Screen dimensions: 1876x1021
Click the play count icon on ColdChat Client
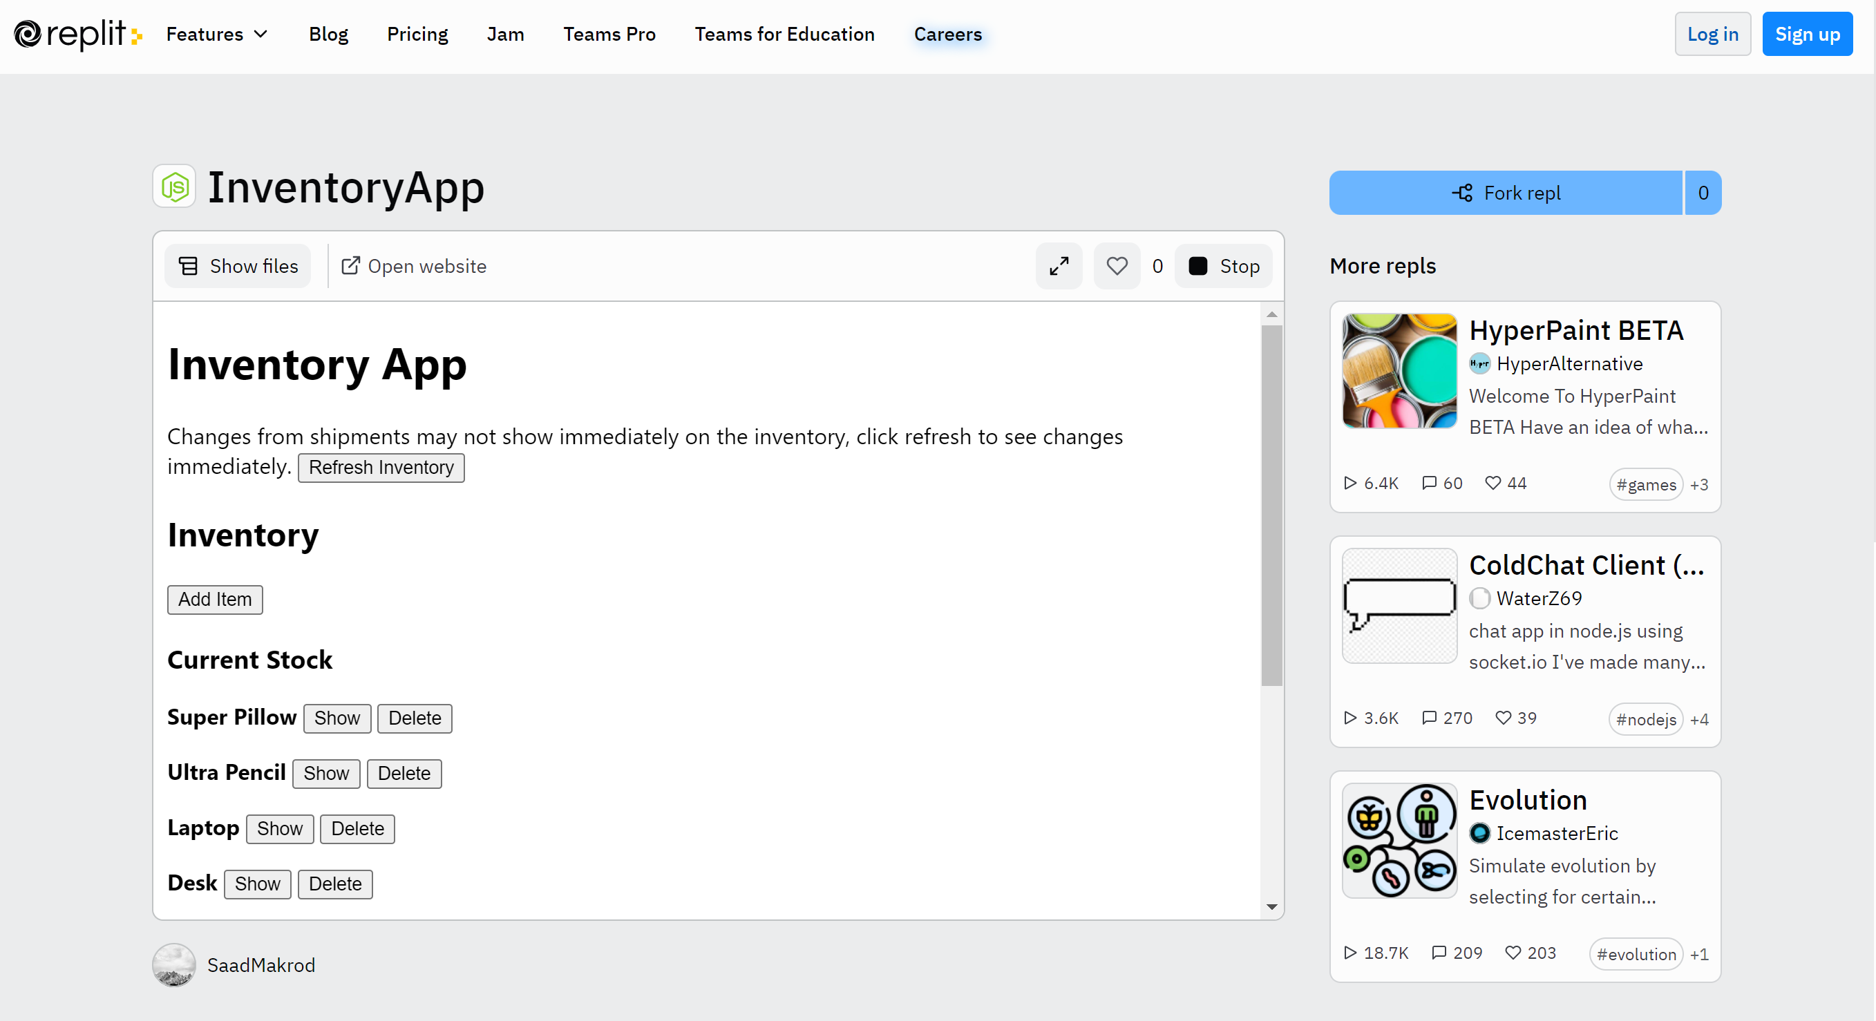tap(1350, 717)
